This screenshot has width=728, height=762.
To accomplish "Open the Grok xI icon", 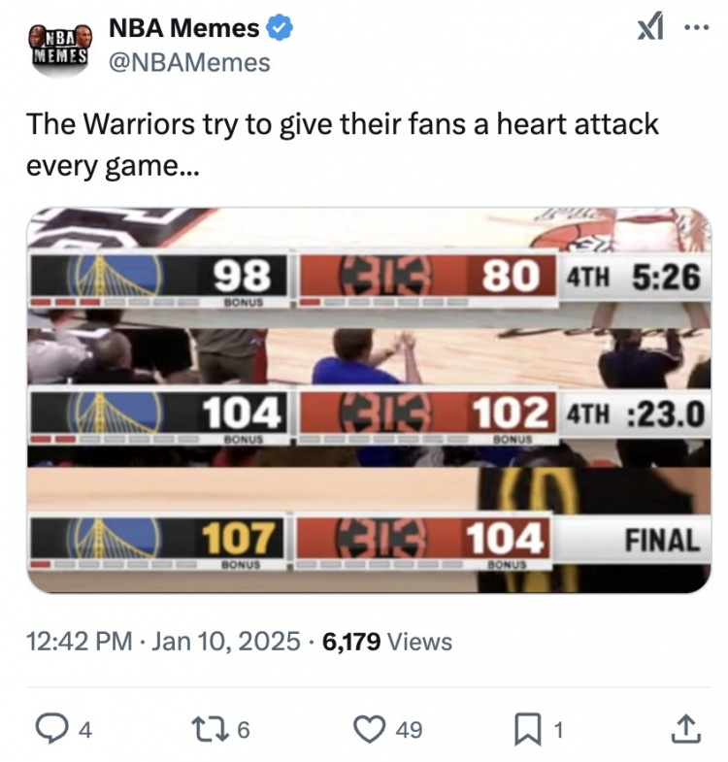I will click(649, 29).
